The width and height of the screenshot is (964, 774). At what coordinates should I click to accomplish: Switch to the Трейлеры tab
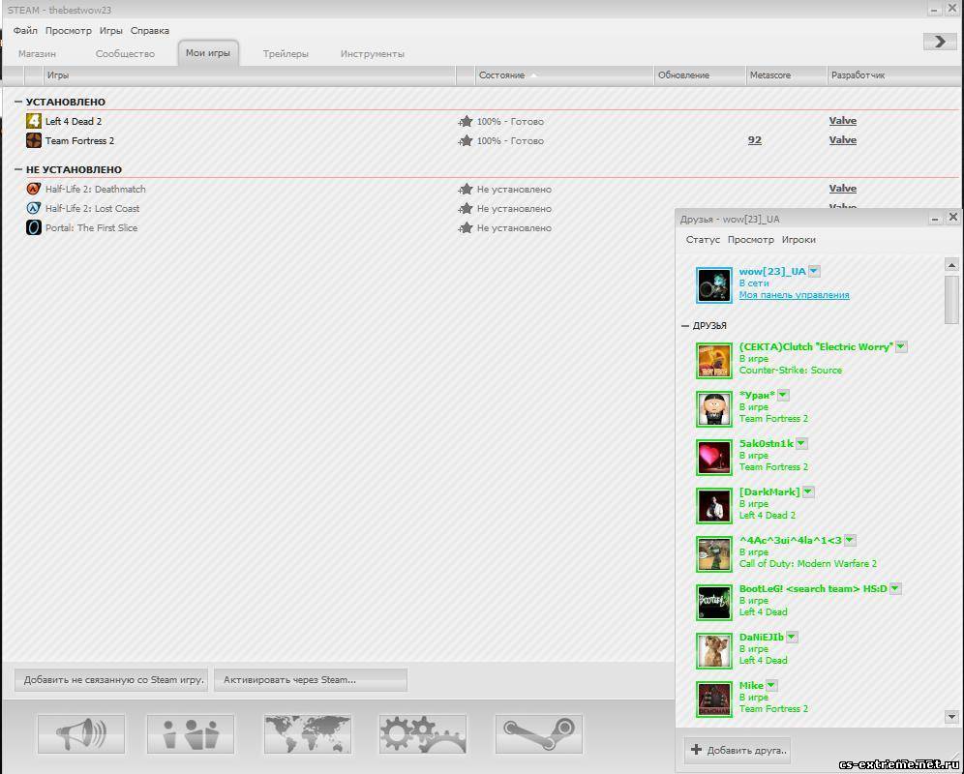click(x=286, y=54)
